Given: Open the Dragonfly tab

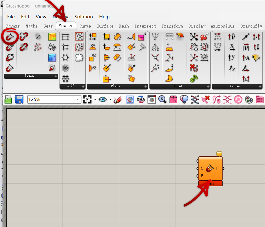Looking at the screenshot, I should pyautogui.click(x=251, y=26).
